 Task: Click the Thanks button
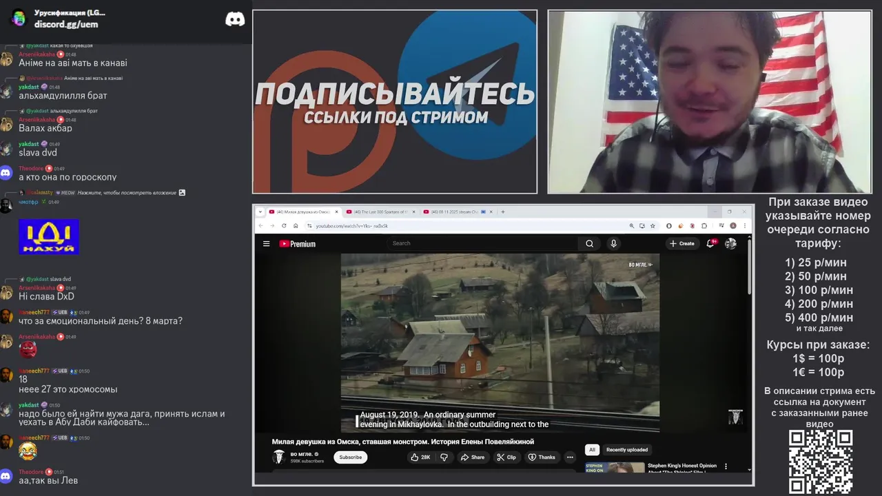pos(542,457)
